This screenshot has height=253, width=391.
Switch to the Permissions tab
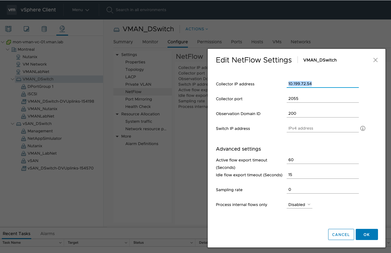tap(209, 42)
